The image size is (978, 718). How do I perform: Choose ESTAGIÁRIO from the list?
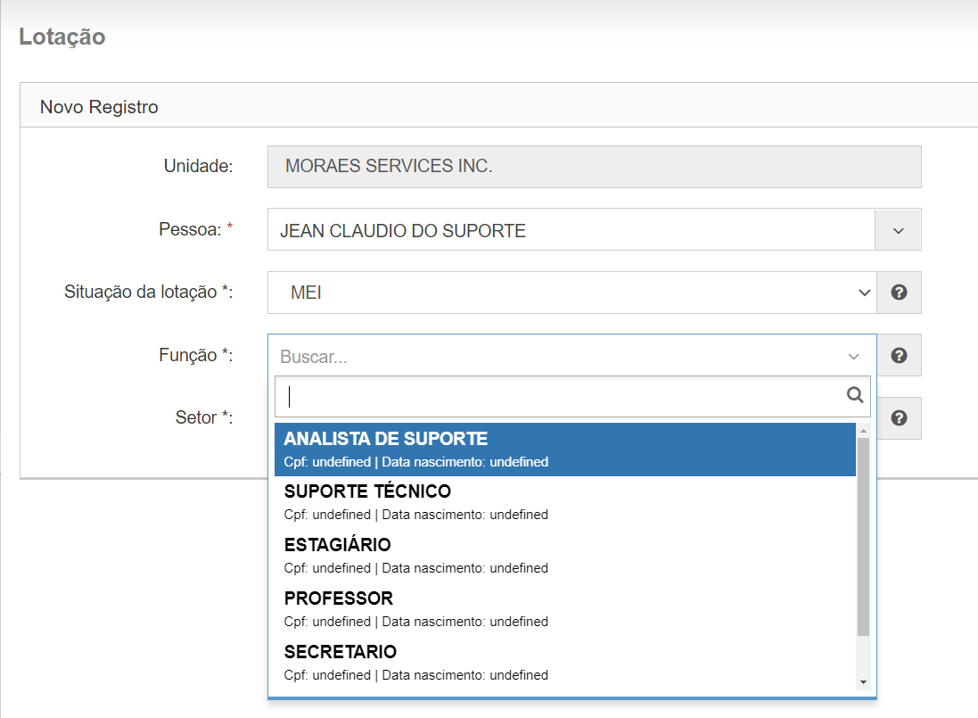point(565,556)
